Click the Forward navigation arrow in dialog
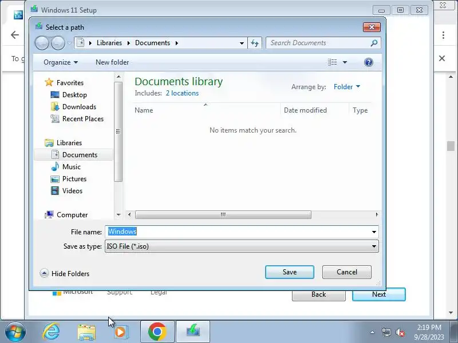The height and width of the screenshot is (343, 458). point(58,43)
